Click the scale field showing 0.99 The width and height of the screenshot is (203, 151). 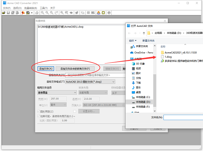tap(68, 120)
